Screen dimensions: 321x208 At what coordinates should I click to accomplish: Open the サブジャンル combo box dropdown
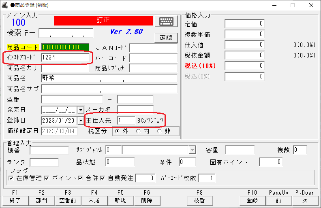point(192,150)
